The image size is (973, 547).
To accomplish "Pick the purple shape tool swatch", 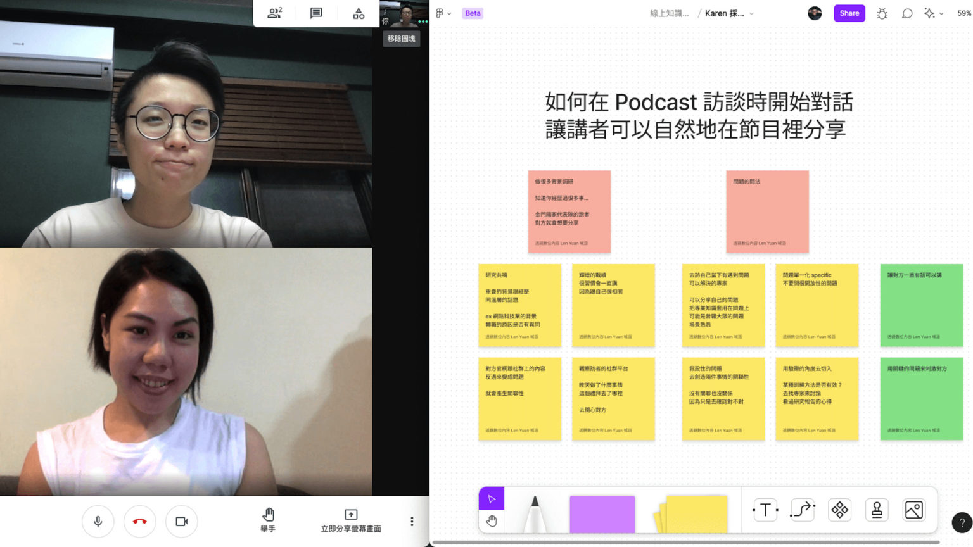I will pyautogui.click(x=602, y=514).
